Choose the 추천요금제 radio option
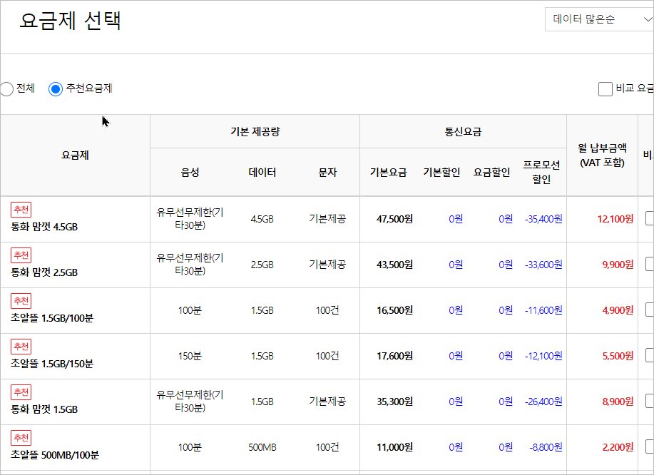This screenshot has width=654, height=475. pyautogui.click(x=56, y=89)
